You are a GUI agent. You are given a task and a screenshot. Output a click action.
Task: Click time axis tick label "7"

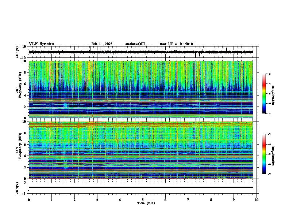[x=188, y=200]
